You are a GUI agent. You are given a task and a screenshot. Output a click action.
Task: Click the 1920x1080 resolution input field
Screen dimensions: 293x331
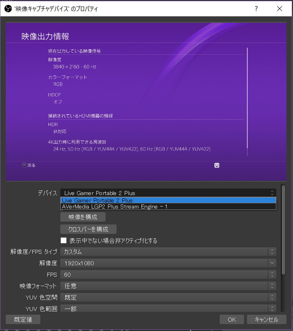(x=164, y=263)
